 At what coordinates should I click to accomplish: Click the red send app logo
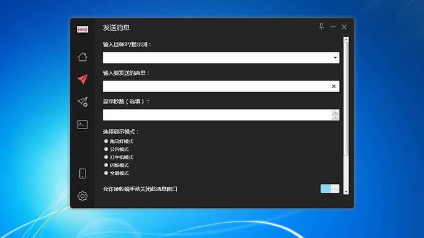click(x=82, y=30)
